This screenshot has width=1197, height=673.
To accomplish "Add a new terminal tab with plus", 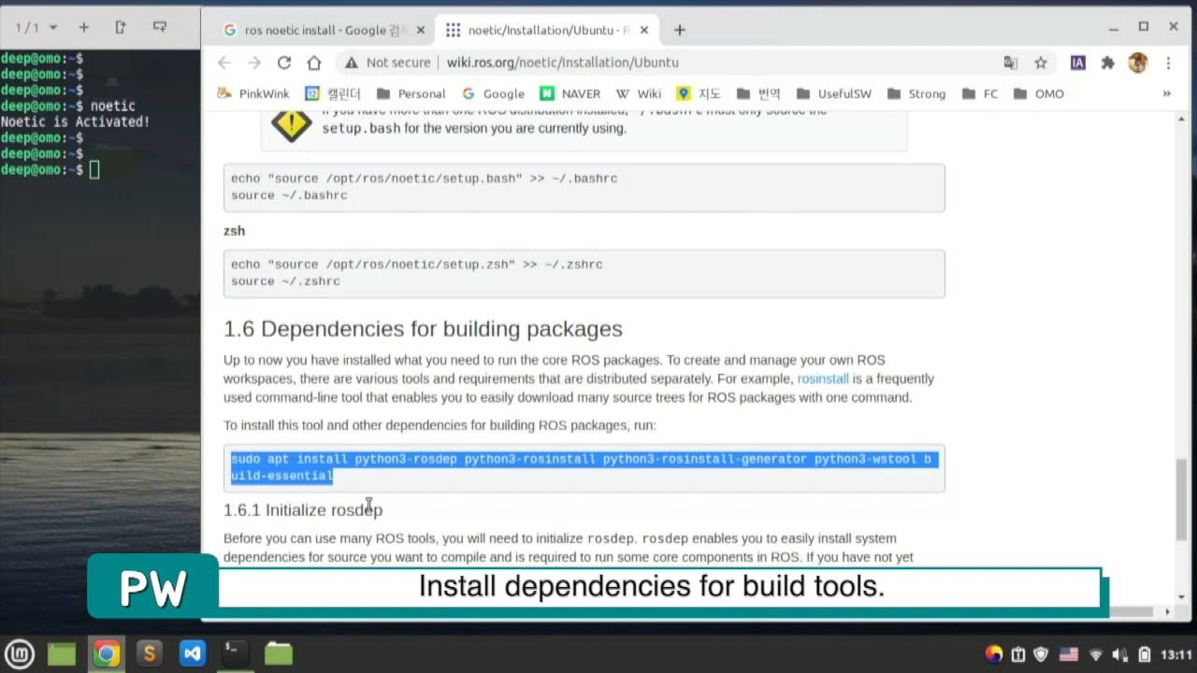I will coord(83,28).
